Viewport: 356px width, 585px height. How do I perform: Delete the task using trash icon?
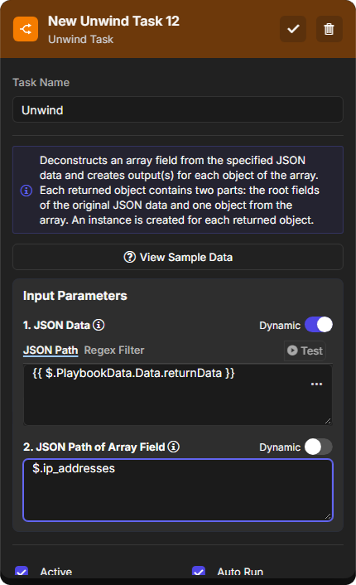click(x=329, y=29)
